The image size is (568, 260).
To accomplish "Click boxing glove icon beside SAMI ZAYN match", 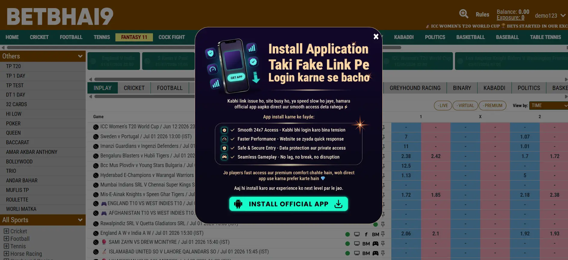I will click(x=104, y=242).
